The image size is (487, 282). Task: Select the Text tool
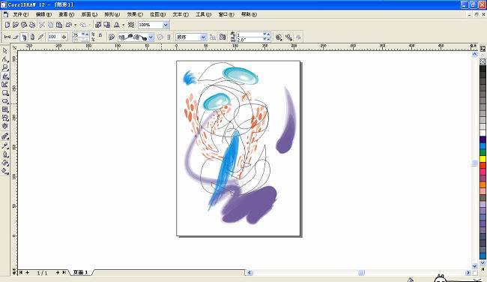(5, 126)
